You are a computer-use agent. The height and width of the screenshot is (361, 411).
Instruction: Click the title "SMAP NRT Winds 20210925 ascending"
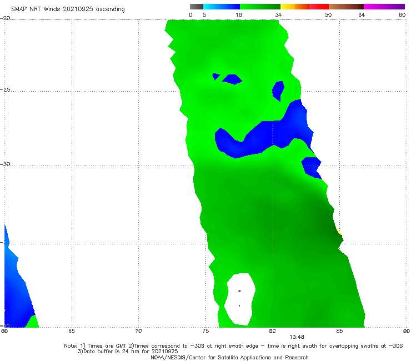tap(68, 9)
